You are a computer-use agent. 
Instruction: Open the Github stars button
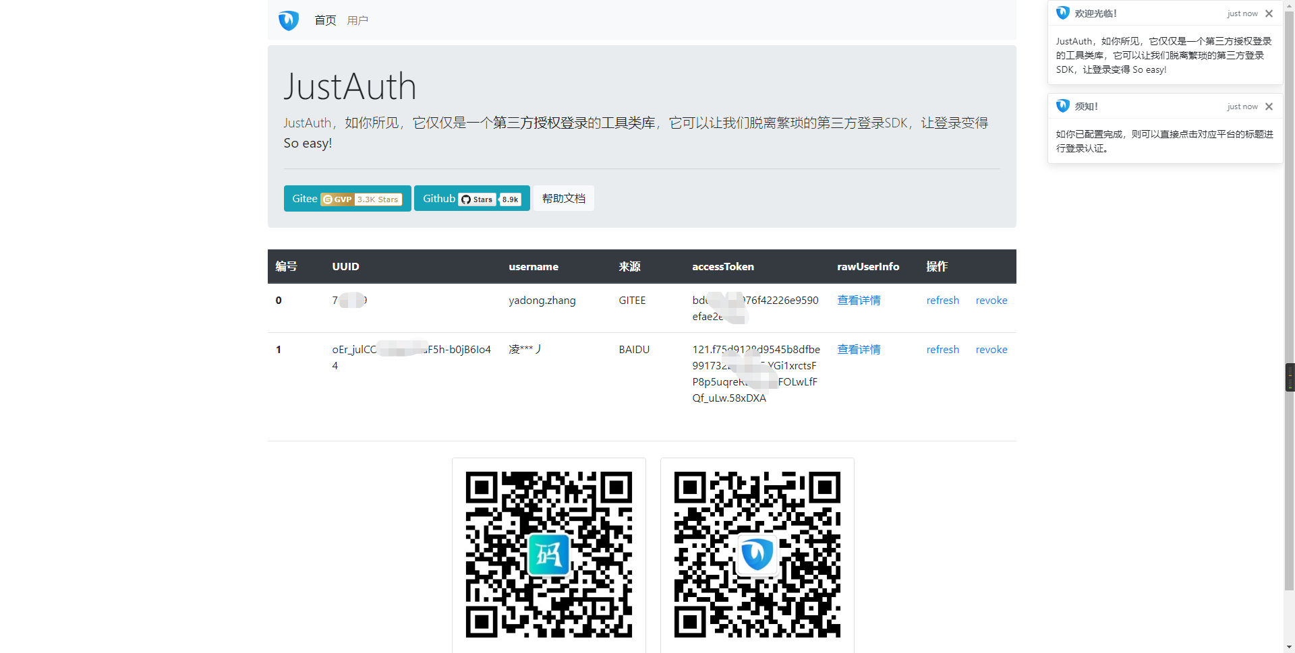coord(472,198)
